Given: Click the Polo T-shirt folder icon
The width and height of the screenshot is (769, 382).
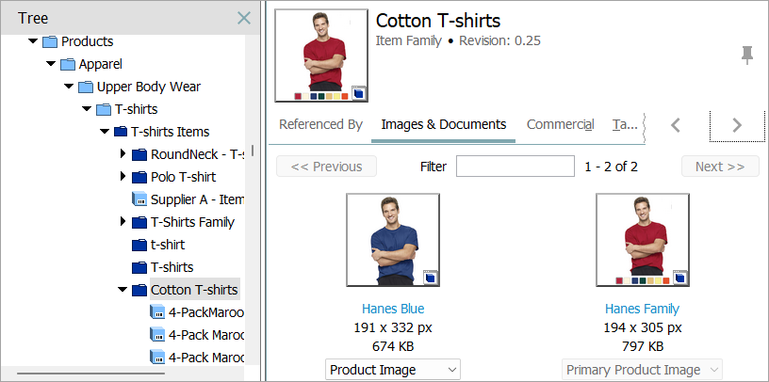Looking at the screenshot, I should (139, 177).
